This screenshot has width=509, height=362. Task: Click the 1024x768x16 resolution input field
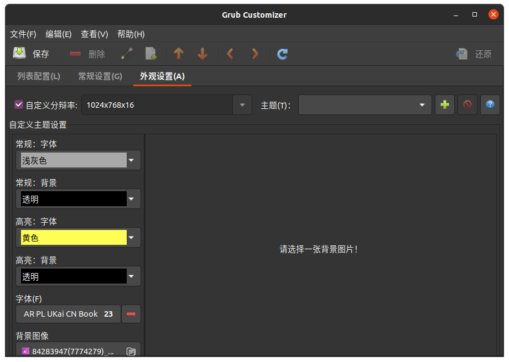(x=157, y=105)
